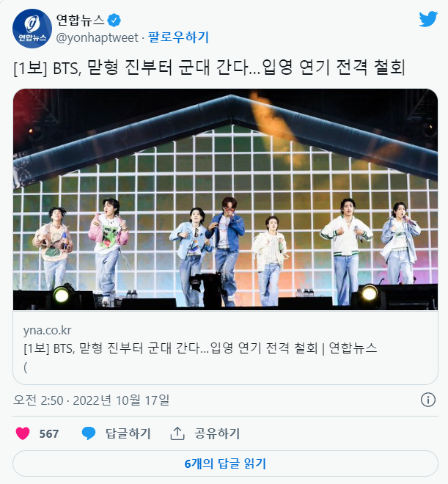Like the tweet with heart icon
The image size is (448, 484).
[x=23, y=433]
